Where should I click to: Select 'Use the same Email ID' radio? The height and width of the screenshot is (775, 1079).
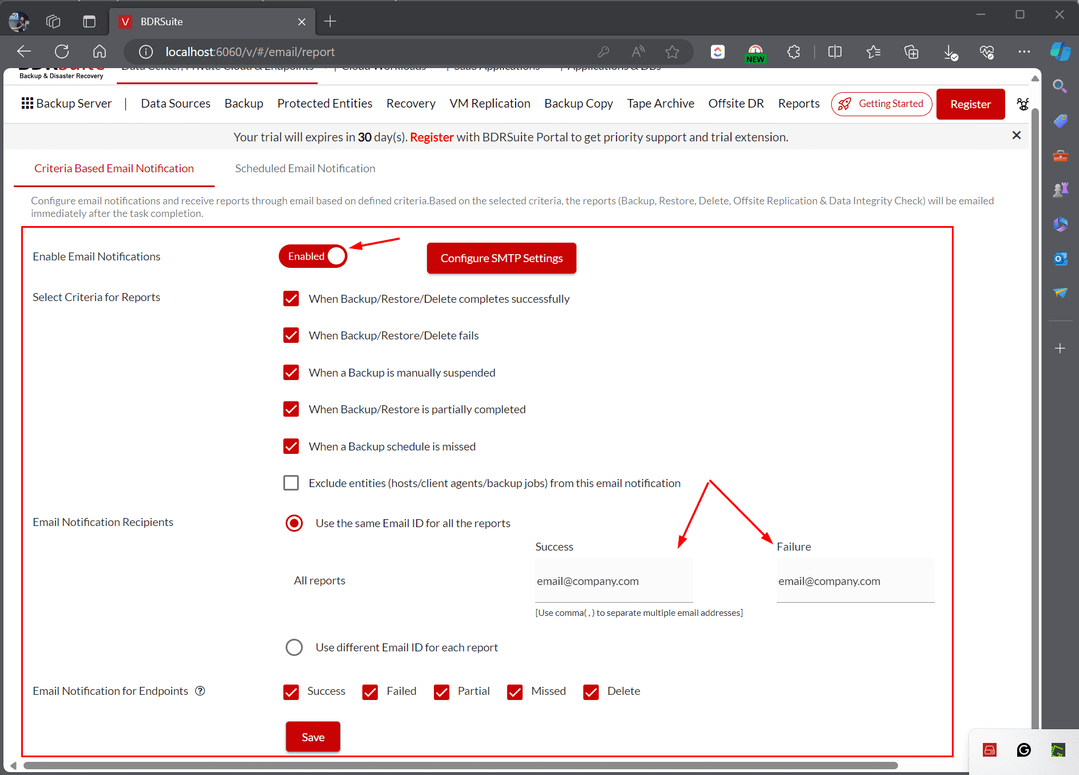click(x=294, y=523)
